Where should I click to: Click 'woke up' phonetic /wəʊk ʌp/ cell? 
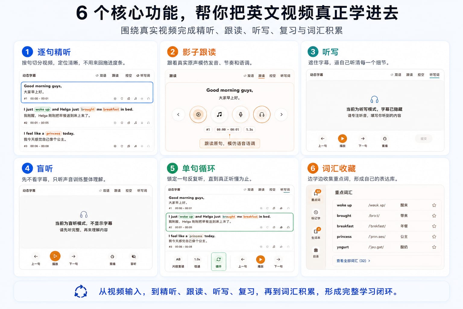click(x=377, y=205)
